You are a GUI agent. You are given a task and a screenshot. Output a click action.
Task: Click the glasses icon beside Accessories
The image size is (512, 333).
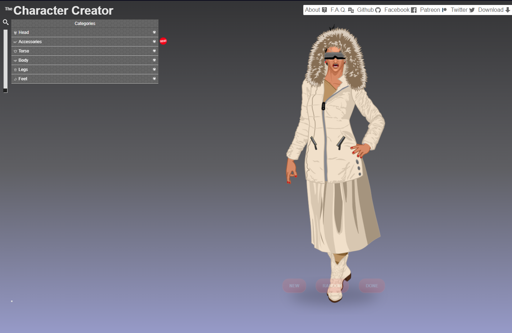tap(15, 41)
